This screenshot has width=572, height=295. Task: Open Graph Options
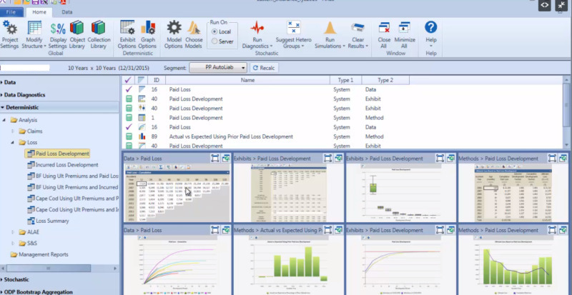[x=147, y=34]
